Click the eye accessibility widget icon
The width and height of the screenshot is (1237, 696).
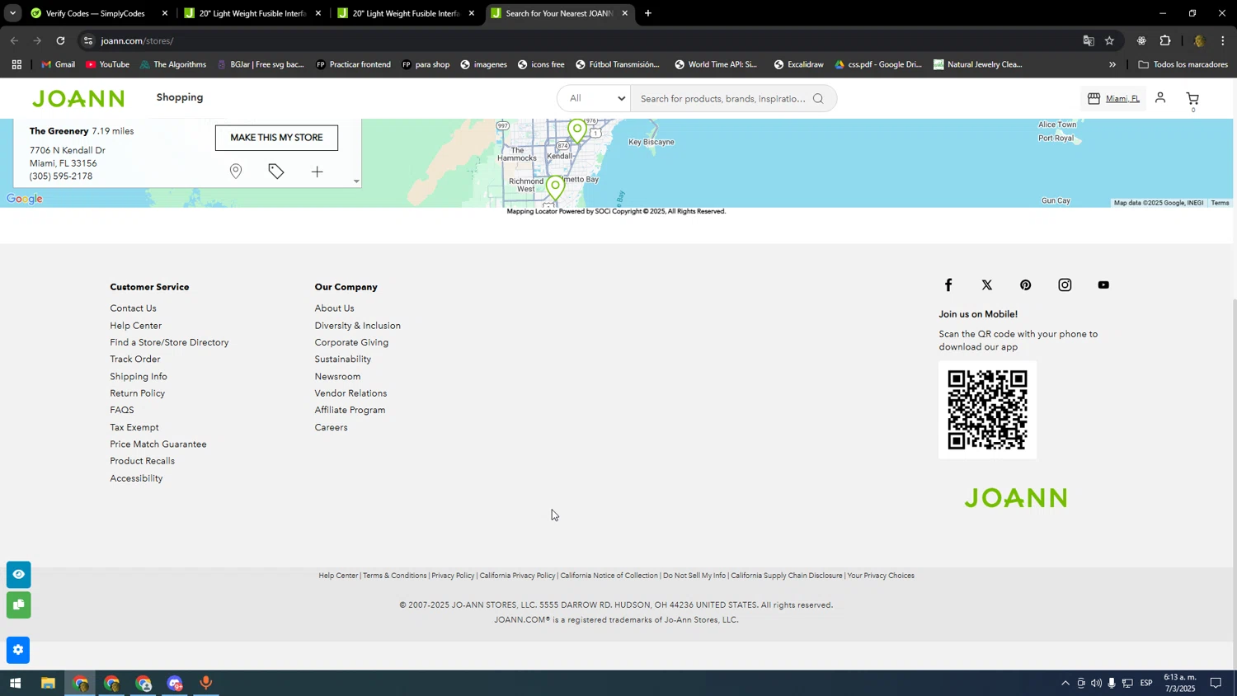(18, 574)
